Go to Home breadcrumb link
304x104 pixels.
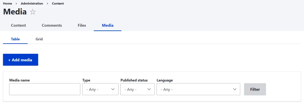pyautogui.click(x=7, y=4)
